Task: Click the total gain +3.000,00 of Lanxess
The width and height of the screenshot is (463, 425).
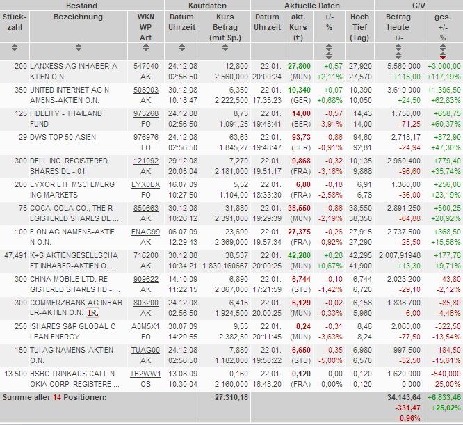Action: [x=444, y=66]
